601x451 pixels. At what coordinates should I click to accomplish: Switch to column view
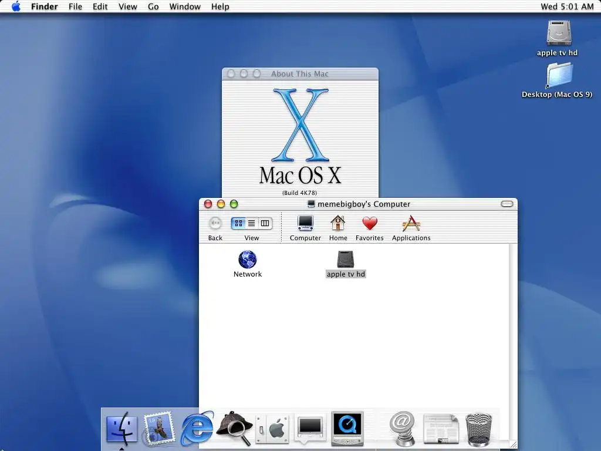coord(265,223)
